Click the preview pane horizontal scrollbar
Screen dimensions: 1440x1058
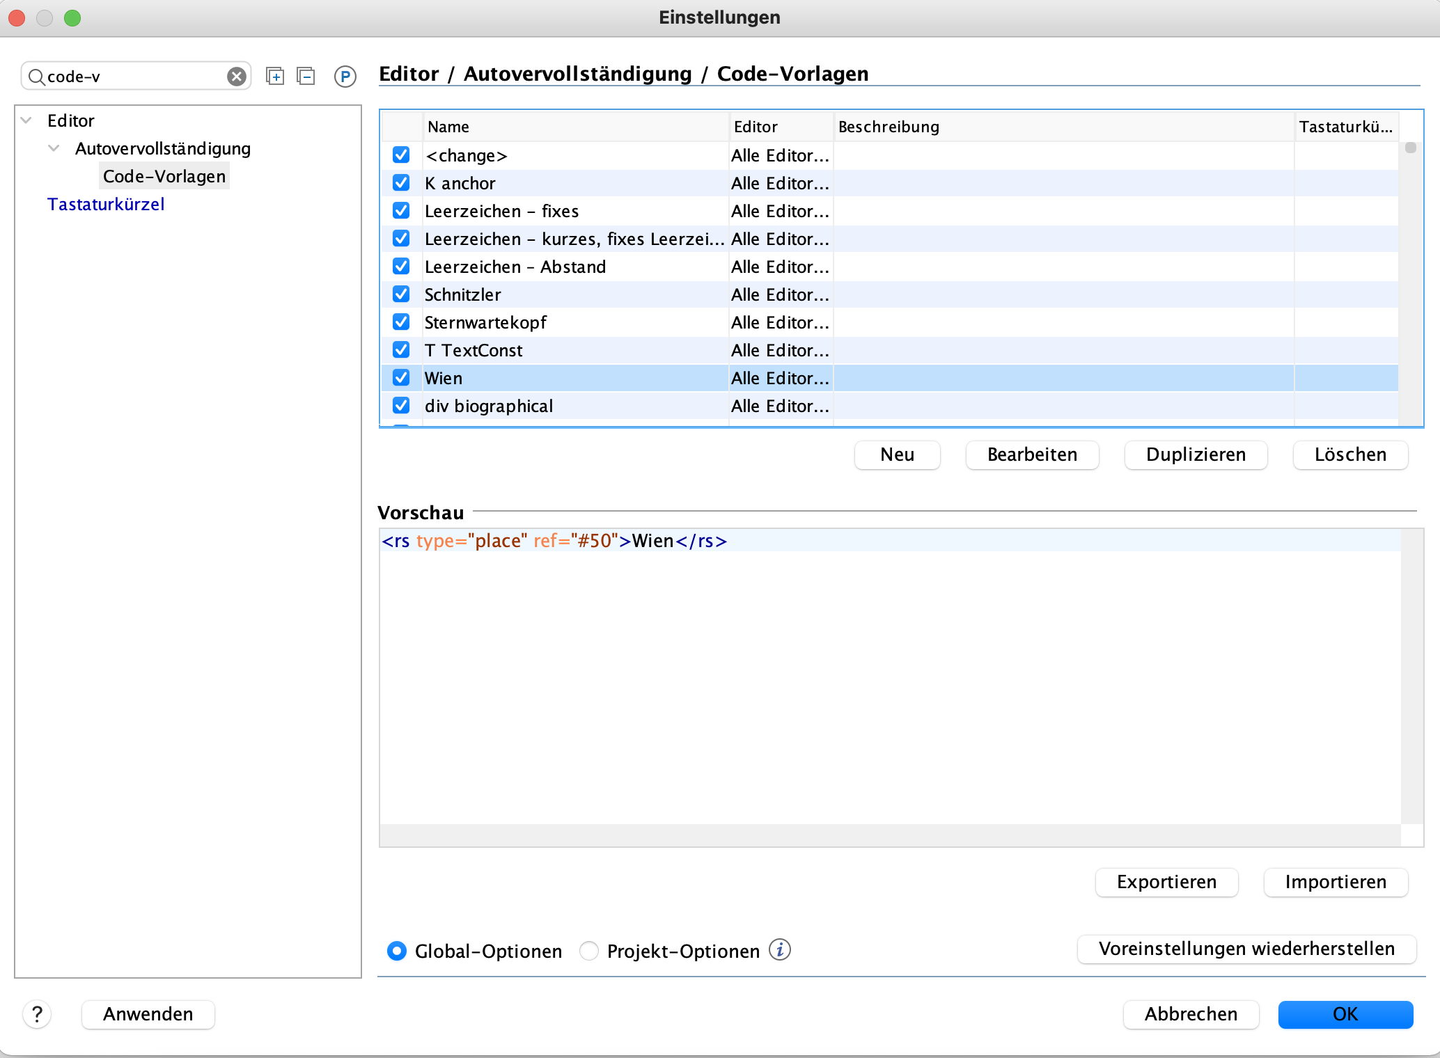[x=891, y=835]
